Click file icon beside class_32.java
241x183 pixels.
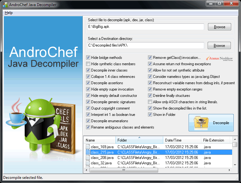(88, 163)
